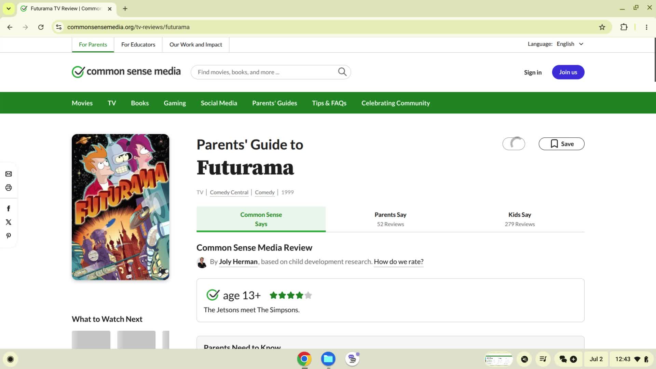Close the Futurama TV Review tab
Screen dimensions: 656x369
click(110, 9)
